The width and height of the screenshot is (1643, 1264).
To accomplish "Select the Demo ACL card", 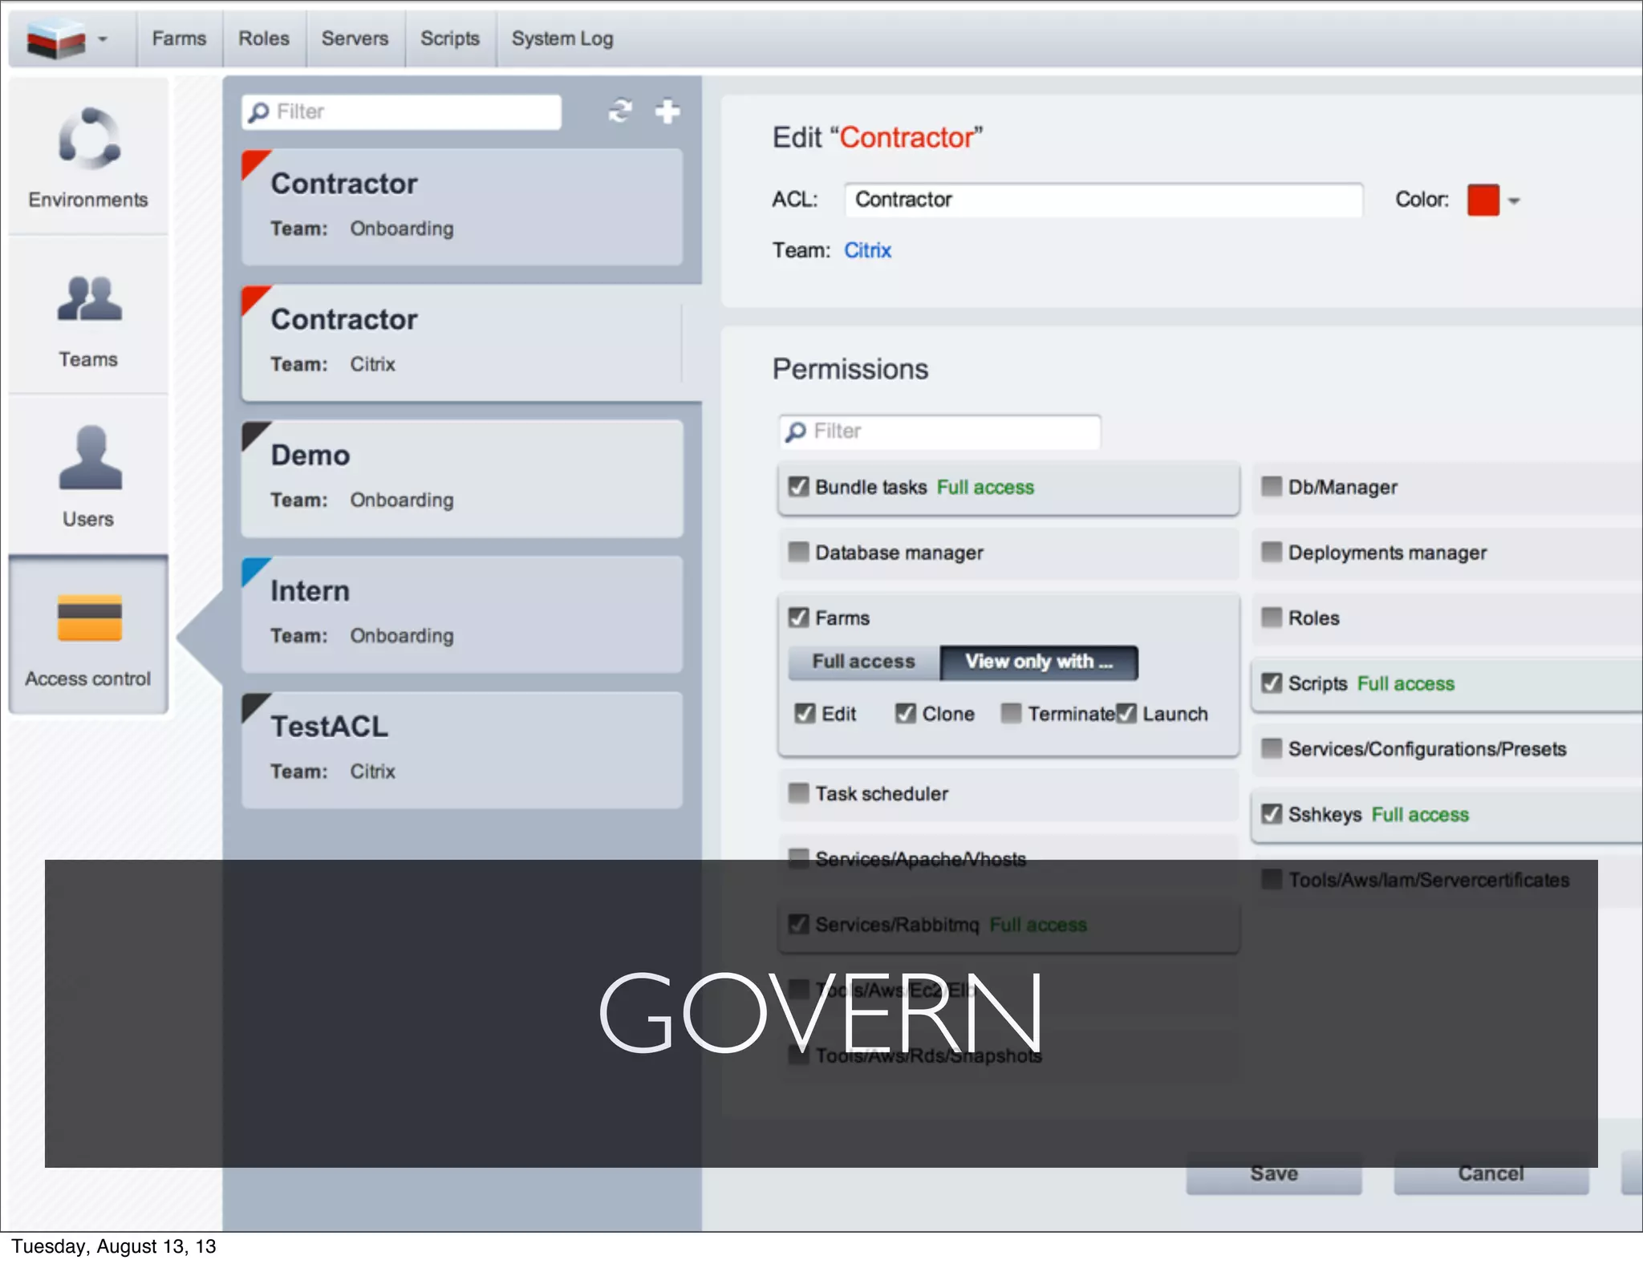I will [x=462, y=478].
